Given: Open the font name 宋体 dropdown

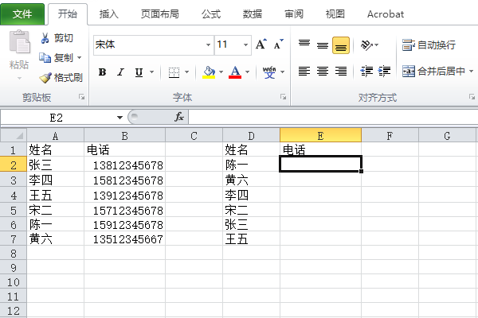Looking at the screenshot, I should [208, 45].
